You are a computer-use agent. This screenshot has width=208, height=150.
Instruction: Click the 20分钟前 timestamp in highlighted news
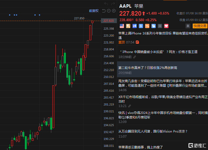pos(125,73)
